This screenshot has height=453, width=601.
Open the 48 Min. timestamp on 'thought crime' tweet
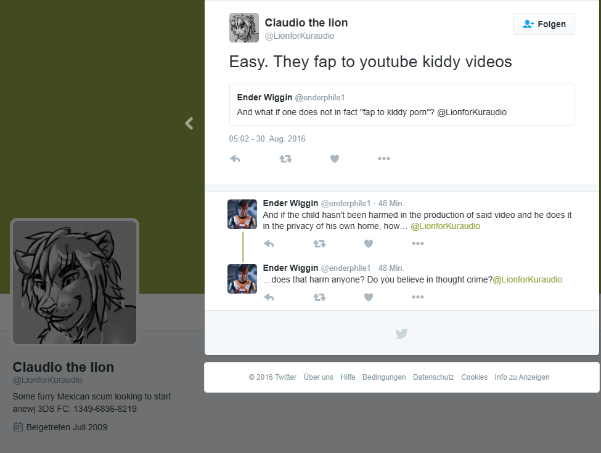click(x=391, y=268)
